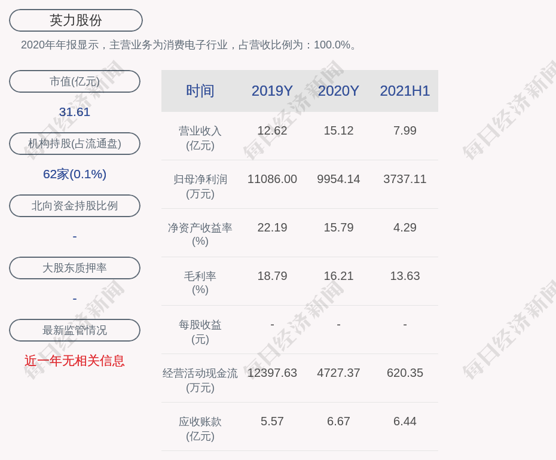Click the revenue value 7.99
Screen dimensions: 556x460
(x=405, y=130)
